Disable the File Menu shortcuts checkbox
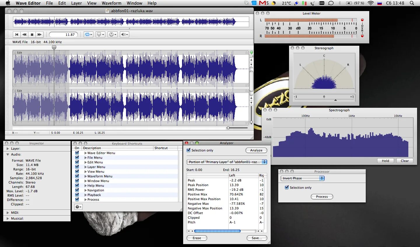The image size is (420, 247). pos(77,158)
